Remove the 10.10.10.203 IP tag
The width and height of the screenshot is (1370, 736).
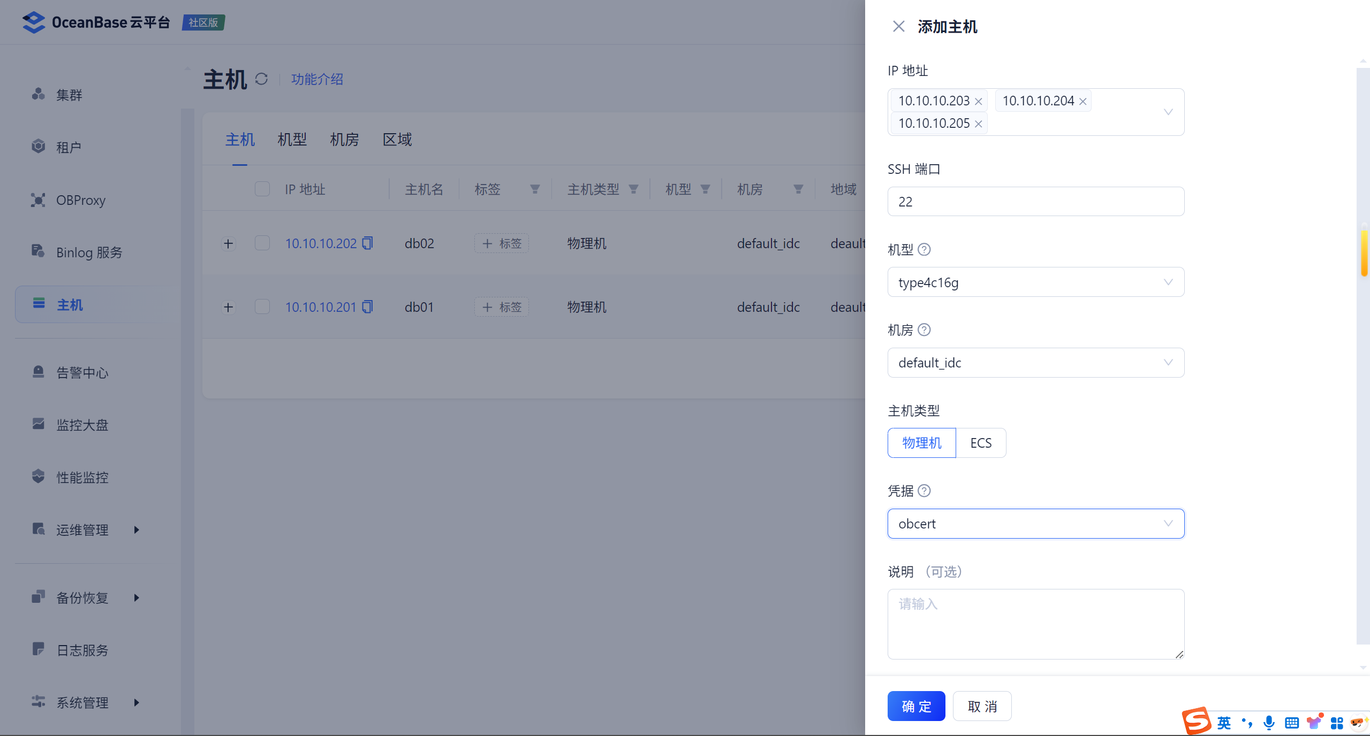click(x=978, y=101)
